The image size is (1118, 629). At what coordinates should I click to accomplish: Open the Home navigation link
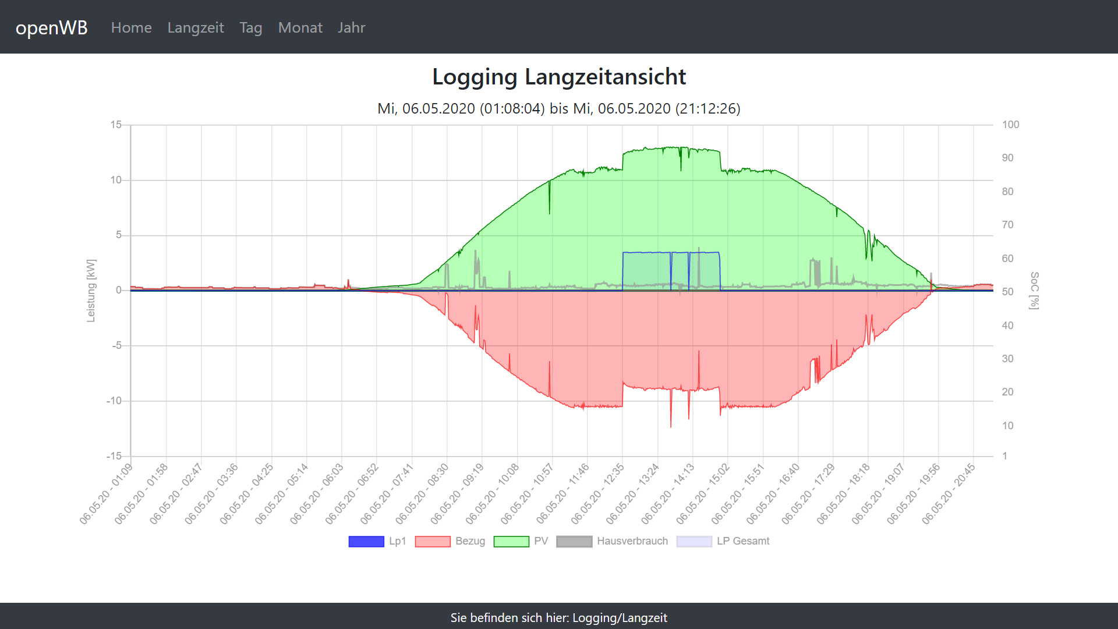[x=131, y=27]
